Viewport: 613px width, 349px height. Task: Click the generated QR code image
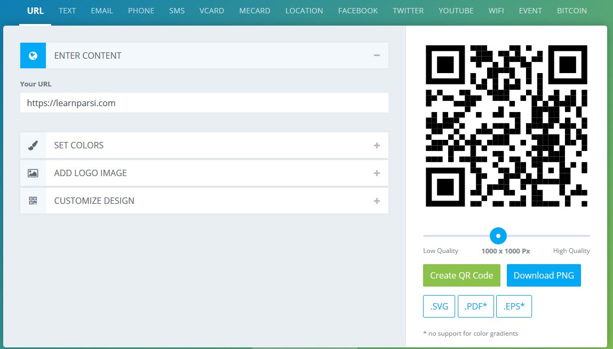[506, 126]
